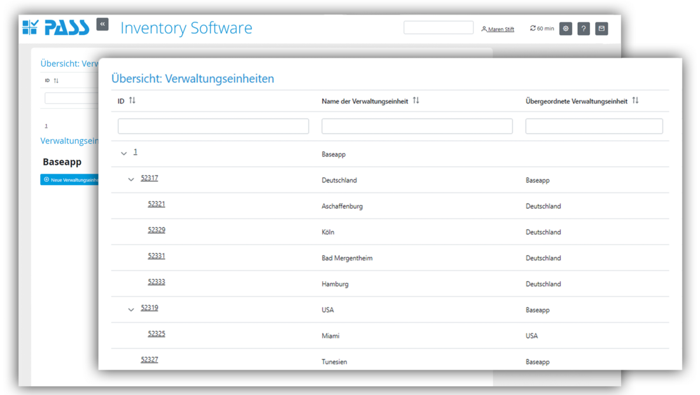This screenshot has height=395, width=700.
Task: Click the ID filter input field
Action: 213,126
